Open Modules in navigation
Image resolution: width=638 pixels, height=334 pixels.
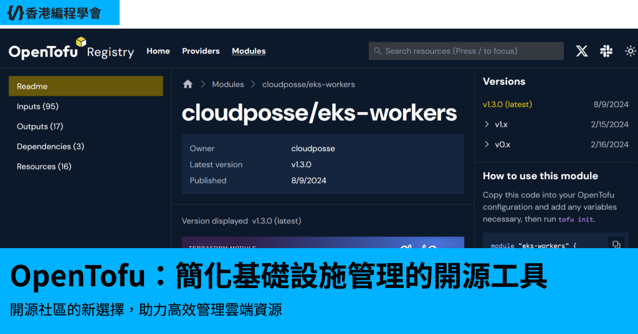(x=249, y=51)
